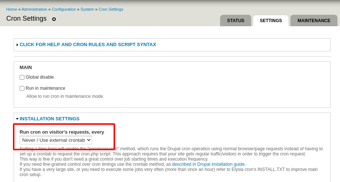
Task: Go to Home breadcrumb link
Action: click(11, 9)
